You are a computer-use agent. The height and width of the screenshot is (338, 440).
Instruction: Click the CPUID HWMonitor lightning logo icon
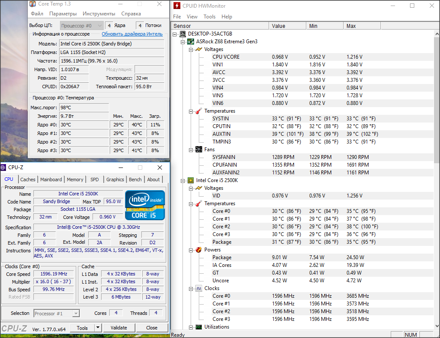point(177,6)
